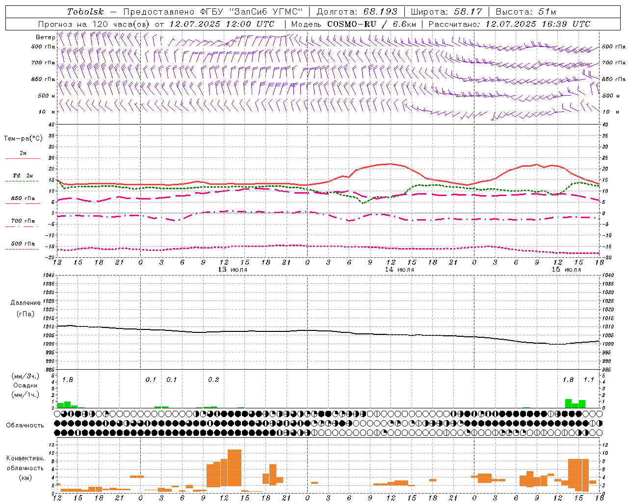This screenshot has width=628, height=502.
Task: Select the Прогноз на 120 часа(ов) text
Action: click(x=95, y=24)
